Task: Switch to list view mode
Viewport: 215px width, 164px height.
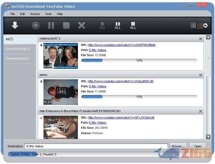Action: click(x=193, y=25)
